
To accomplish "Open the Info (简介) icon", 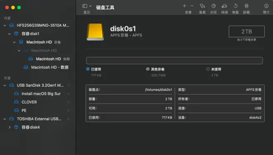I will 266,6.
